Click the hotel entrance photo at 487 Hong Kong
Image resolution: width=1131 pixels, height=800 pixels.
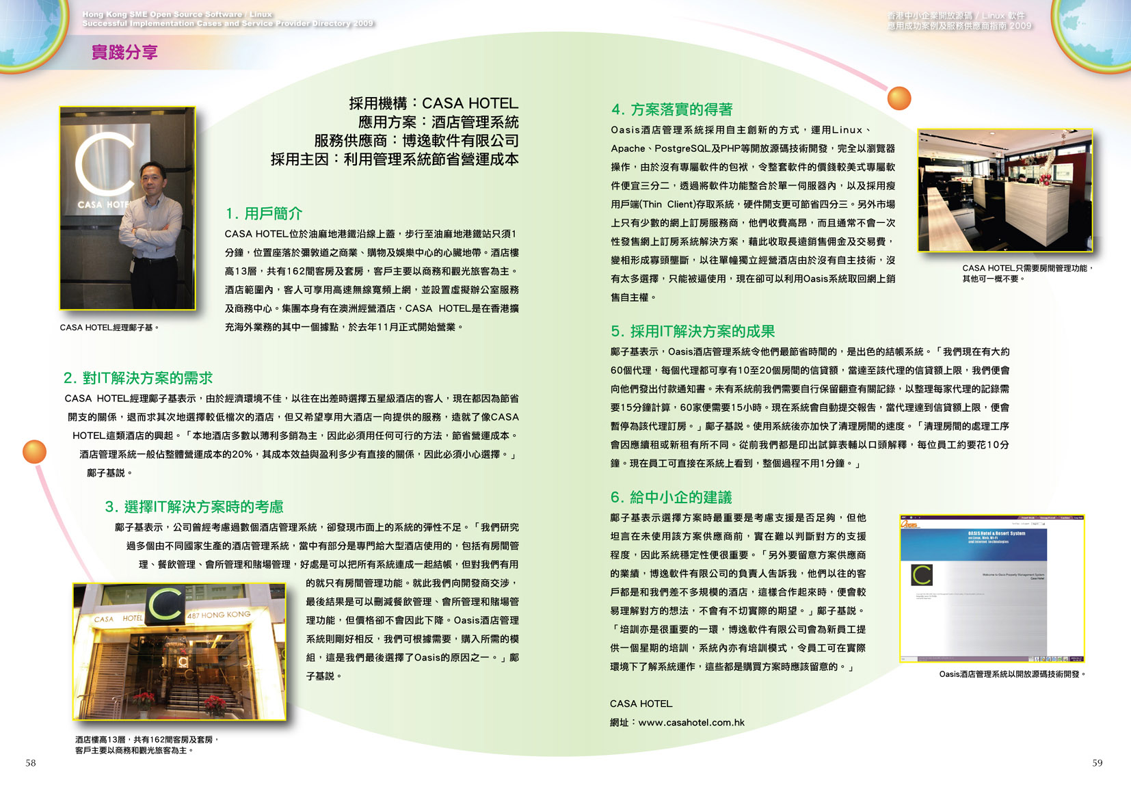[x=179, y=651]
